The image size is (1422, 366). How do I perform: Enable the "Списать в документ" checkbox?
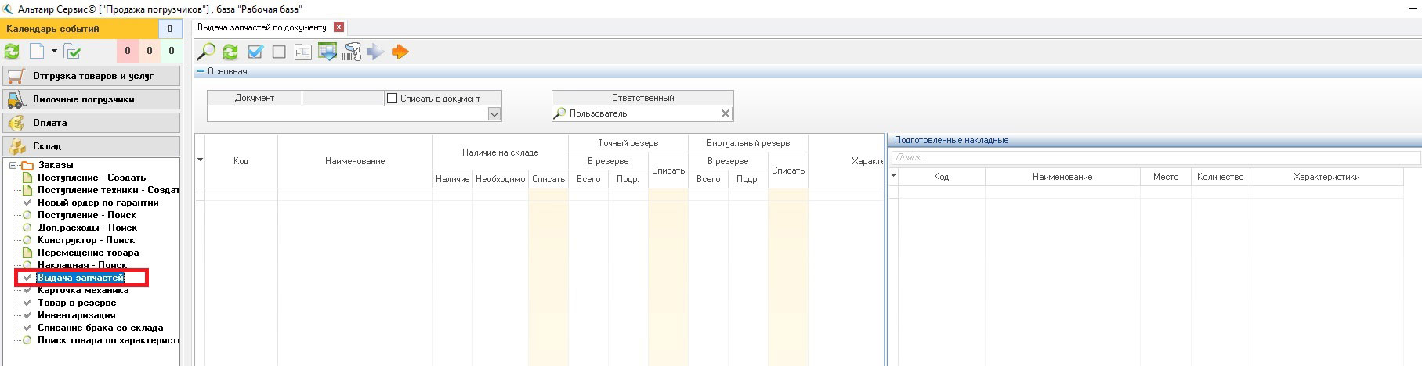coord(393,99)
